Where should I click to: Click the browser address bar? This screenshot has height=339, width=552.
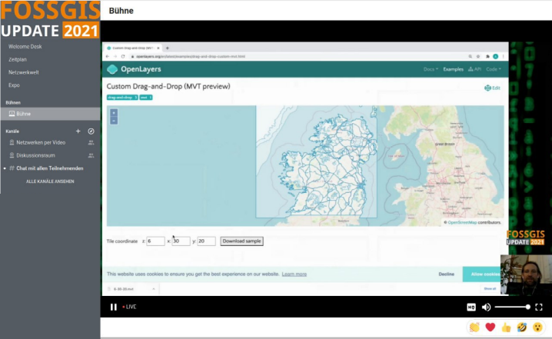(x=298, y=56)
